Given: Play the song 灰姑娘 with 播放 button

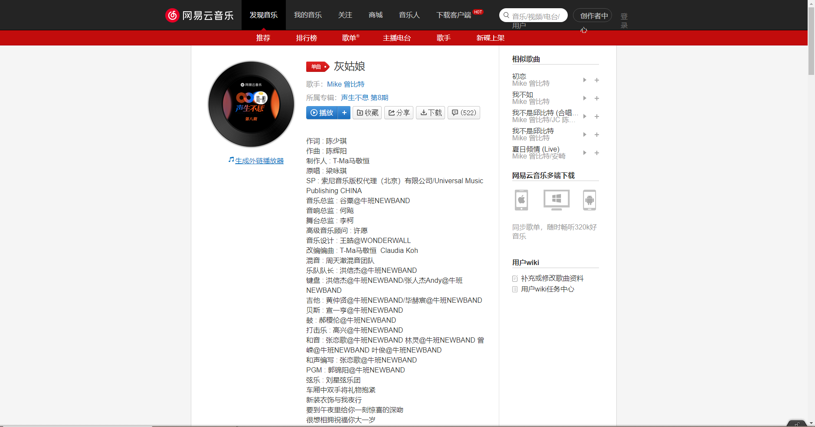Looking at the screenshot, I should pos(322,113).
